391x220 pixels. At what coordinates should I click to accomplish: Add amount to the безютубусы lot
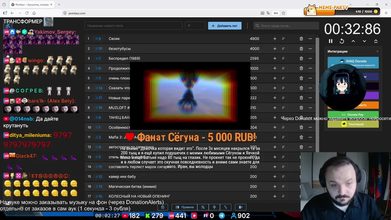(275, 49)
